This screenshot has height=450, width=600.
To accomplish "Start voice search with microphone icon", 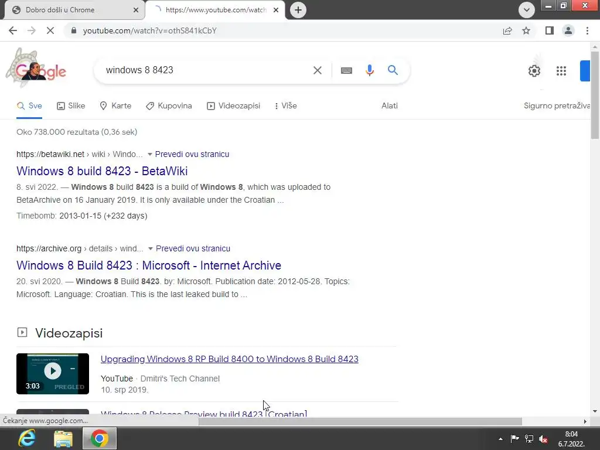I will point(369,70).
